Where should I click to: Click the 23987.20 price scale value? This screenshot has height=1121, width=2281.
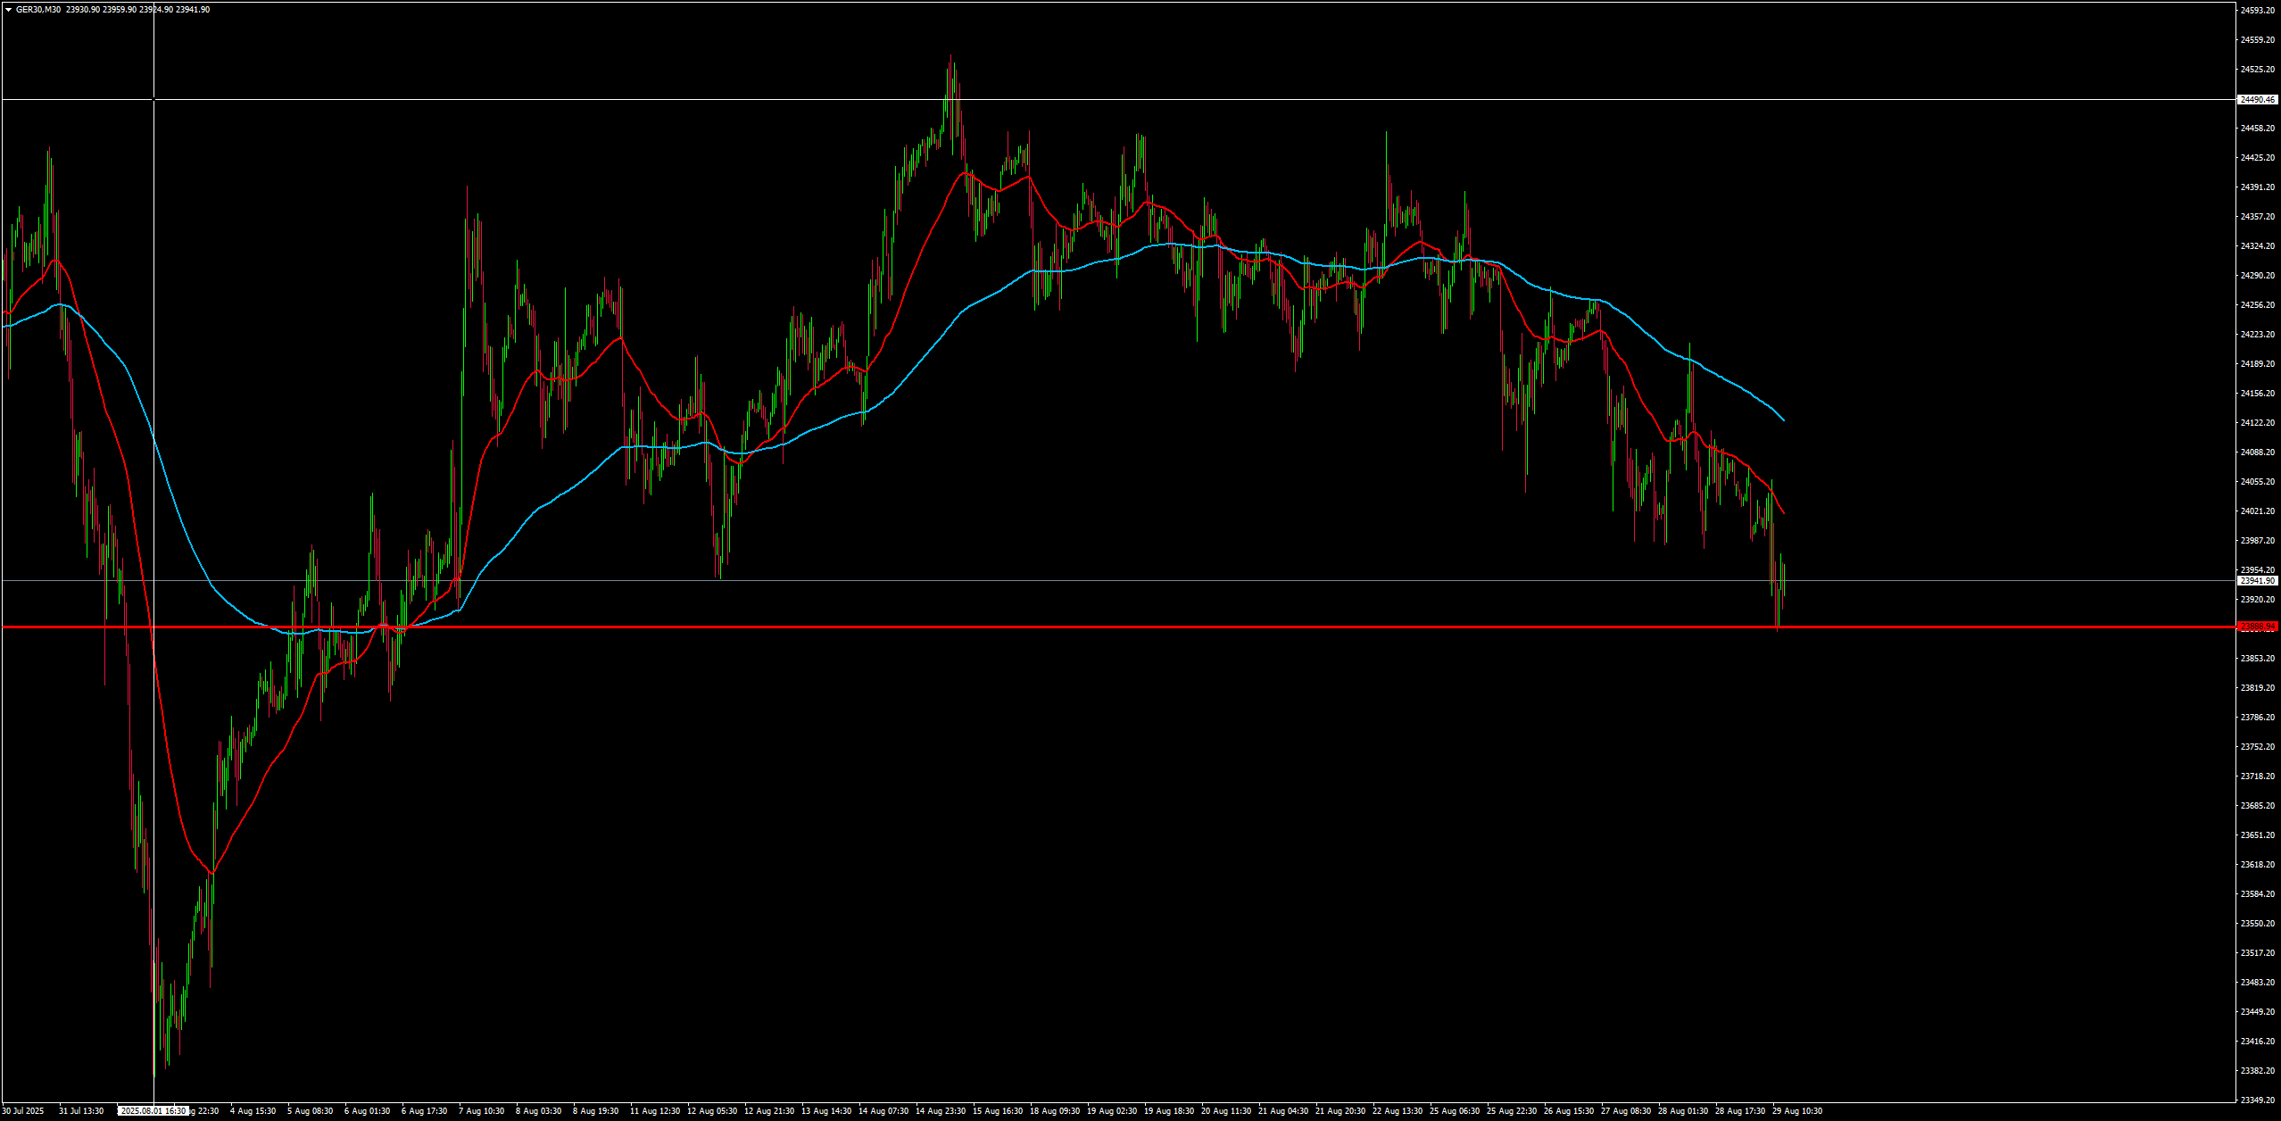2258,541
